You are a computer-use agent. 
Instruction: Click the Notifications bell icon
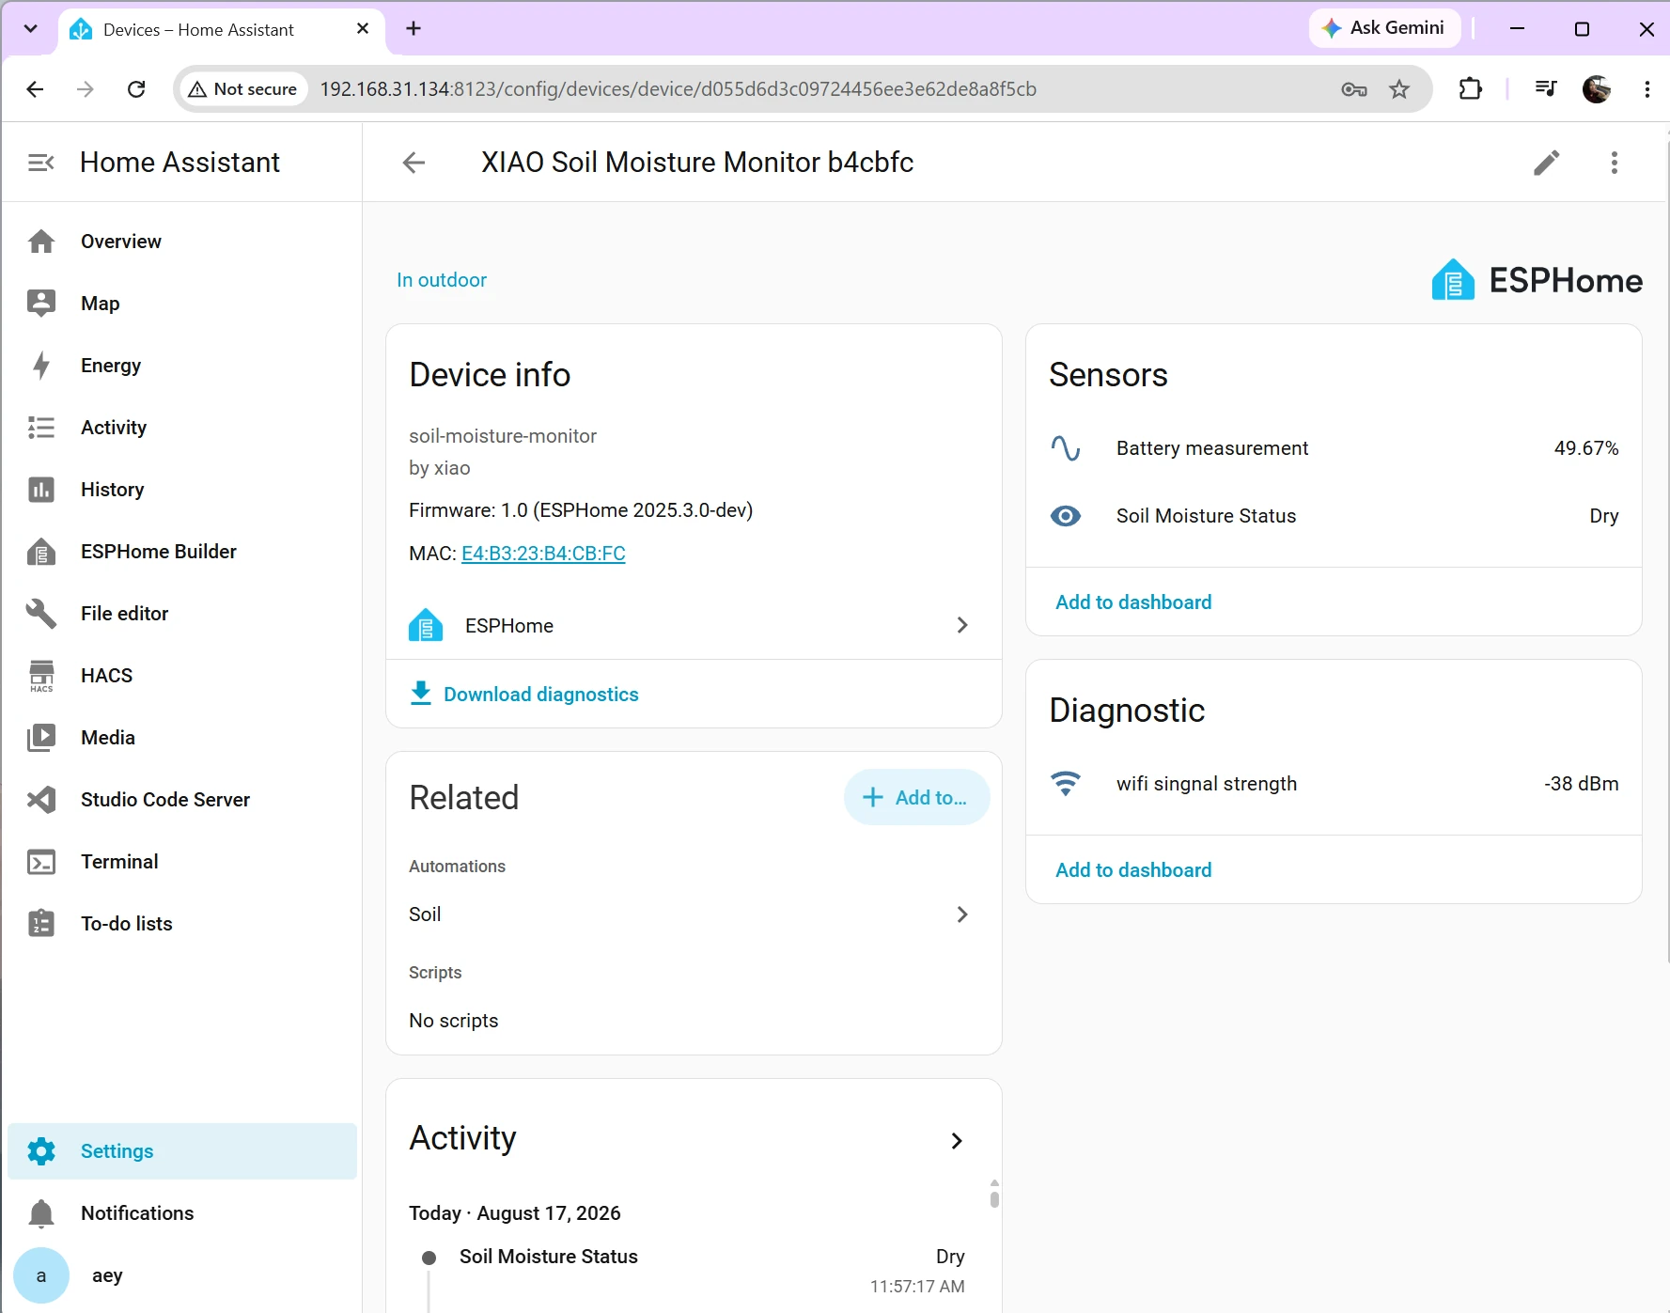[41, 1213]
